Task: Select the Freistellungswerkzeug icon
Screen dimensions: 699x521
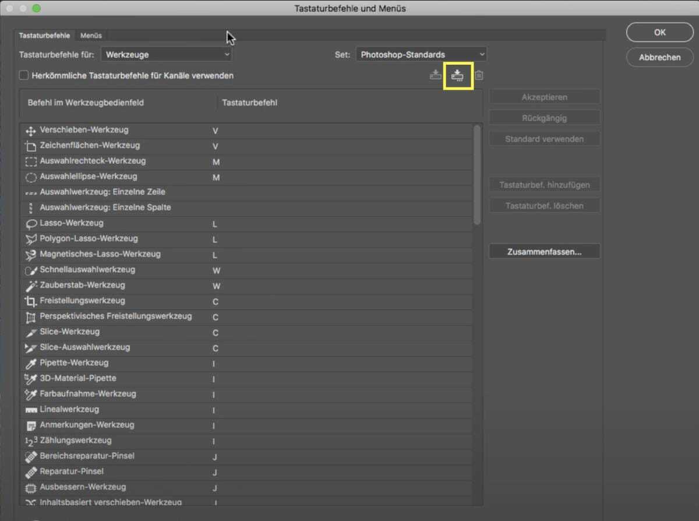Action: [30, 301]
